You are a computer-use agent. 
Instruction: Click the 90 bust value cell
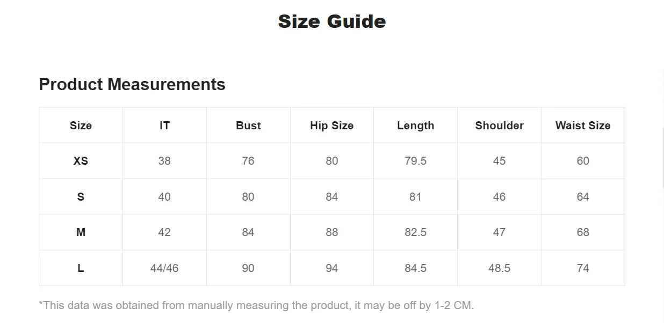(248, 268)
